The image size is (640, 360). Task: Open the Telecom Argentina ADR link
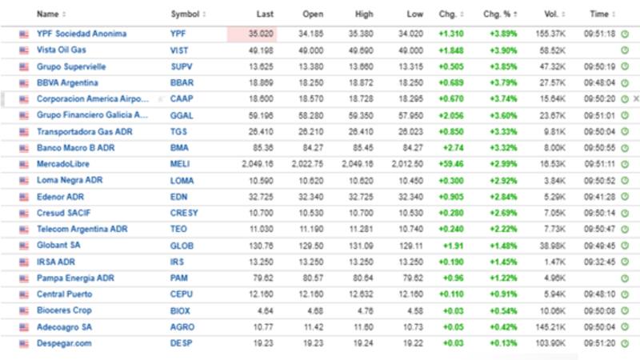(x=82, y=230)
